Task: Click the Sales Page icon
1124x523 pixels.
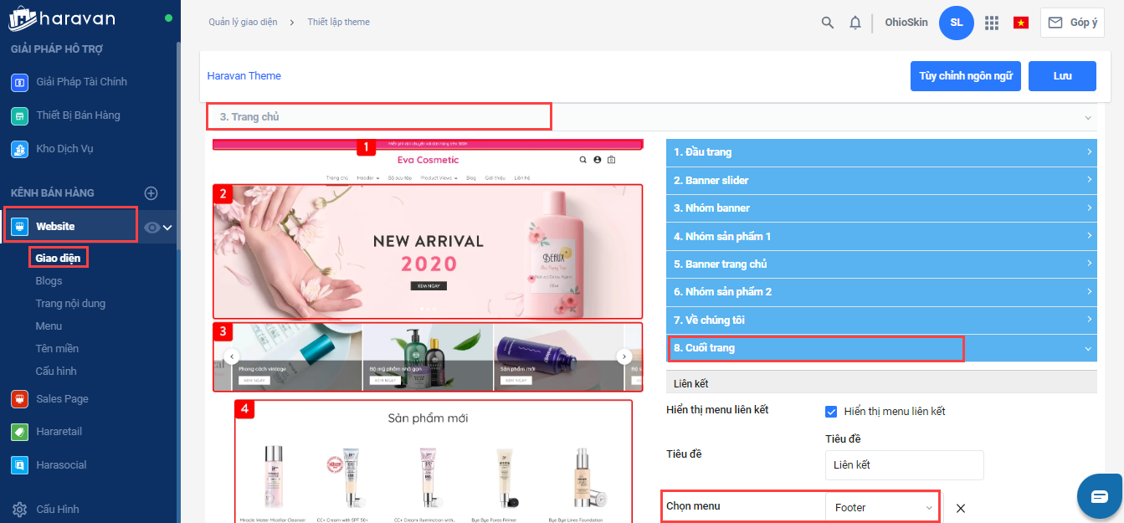Action: (x=20, y=398)
